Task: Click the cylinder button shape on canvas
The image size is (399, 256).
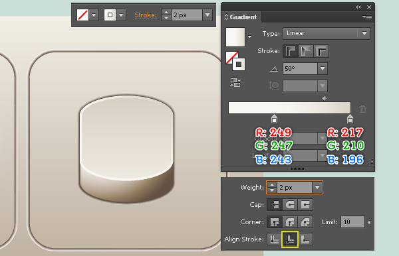Action: pos(127,149)
